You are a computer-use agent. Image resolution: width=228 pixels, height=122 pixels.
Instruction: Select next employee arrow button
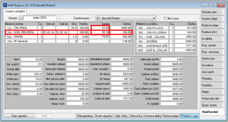[158, 18]
